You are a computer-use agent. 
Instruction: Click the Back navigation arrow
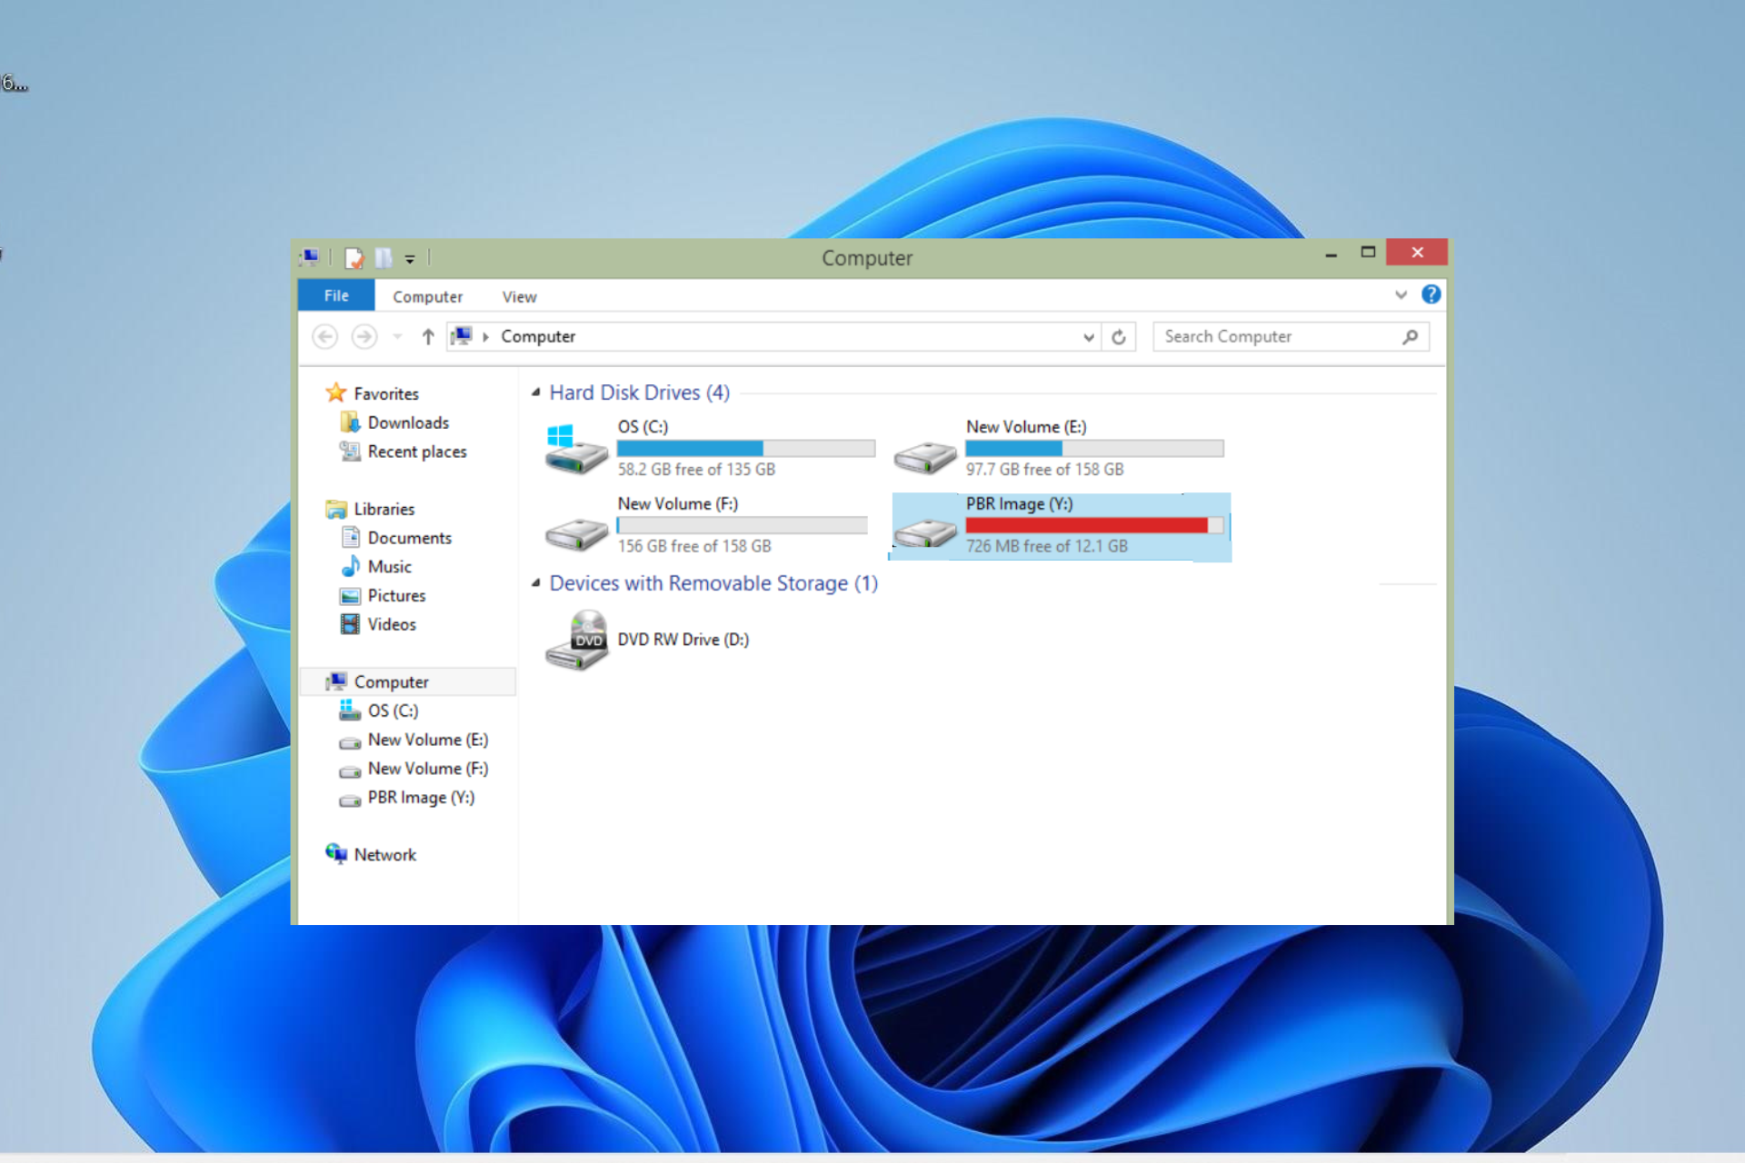click(x=324, y=337)
